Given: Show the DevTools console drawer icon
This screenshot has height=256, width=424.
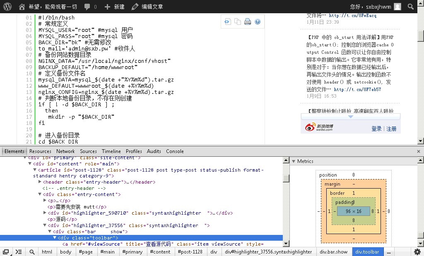Looking at the screenshot, I should (19, 251).
